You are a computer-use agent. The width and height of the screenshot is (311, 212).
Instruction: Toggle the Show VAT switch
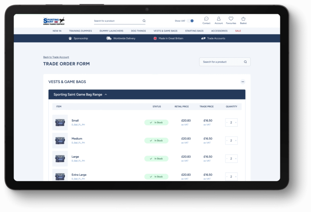(190, 21)
